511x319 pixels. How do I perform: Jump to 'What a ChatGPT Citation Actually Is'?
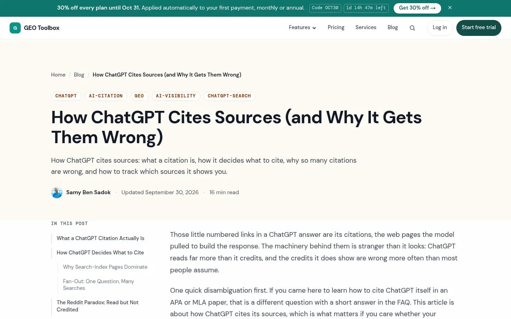coord(101,238)
